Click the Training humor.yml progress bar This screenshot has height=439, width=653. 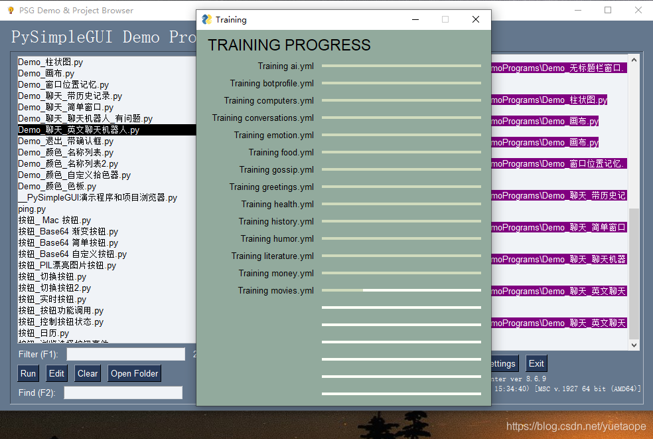(x=401, y=238)
